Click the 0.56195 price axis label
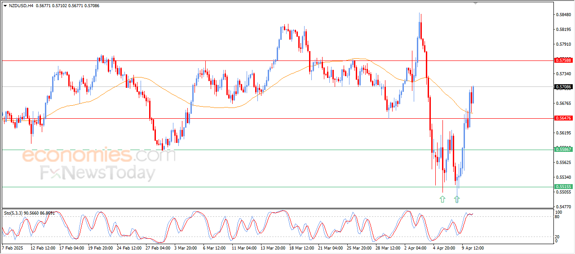Viewport: 575px width, 254px height. (x=563, y=133)
